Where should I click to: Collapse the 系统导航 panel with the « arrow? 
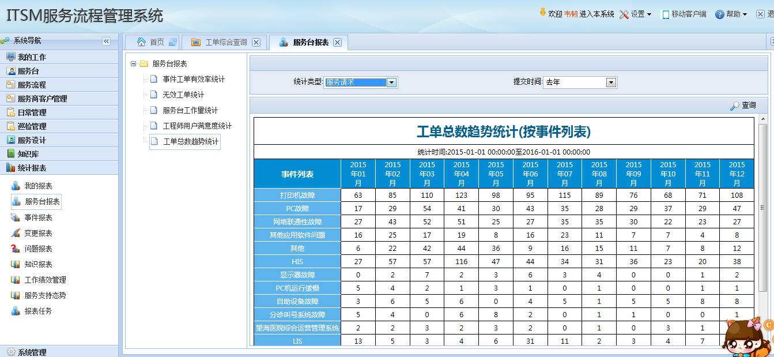click(x=106, y=41)
